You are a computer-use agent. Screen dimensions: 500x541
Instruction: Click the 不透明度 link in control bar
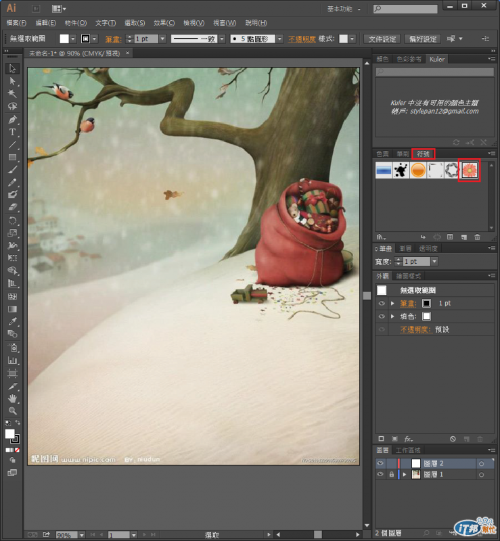click(x=302, y=39)
